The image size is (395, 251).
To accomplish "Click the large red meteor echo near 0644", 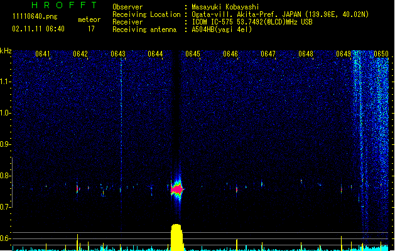I will click(177, 189).
